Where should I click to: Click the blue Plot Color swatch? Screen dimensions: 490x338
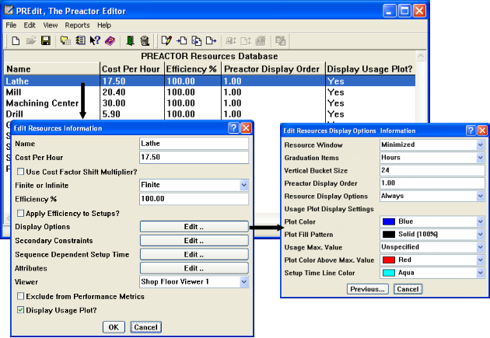(389, 221)
